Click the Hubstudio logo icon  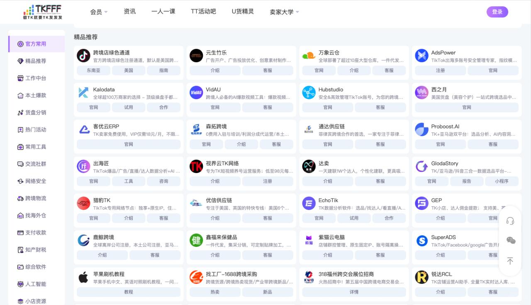(309, 93)
